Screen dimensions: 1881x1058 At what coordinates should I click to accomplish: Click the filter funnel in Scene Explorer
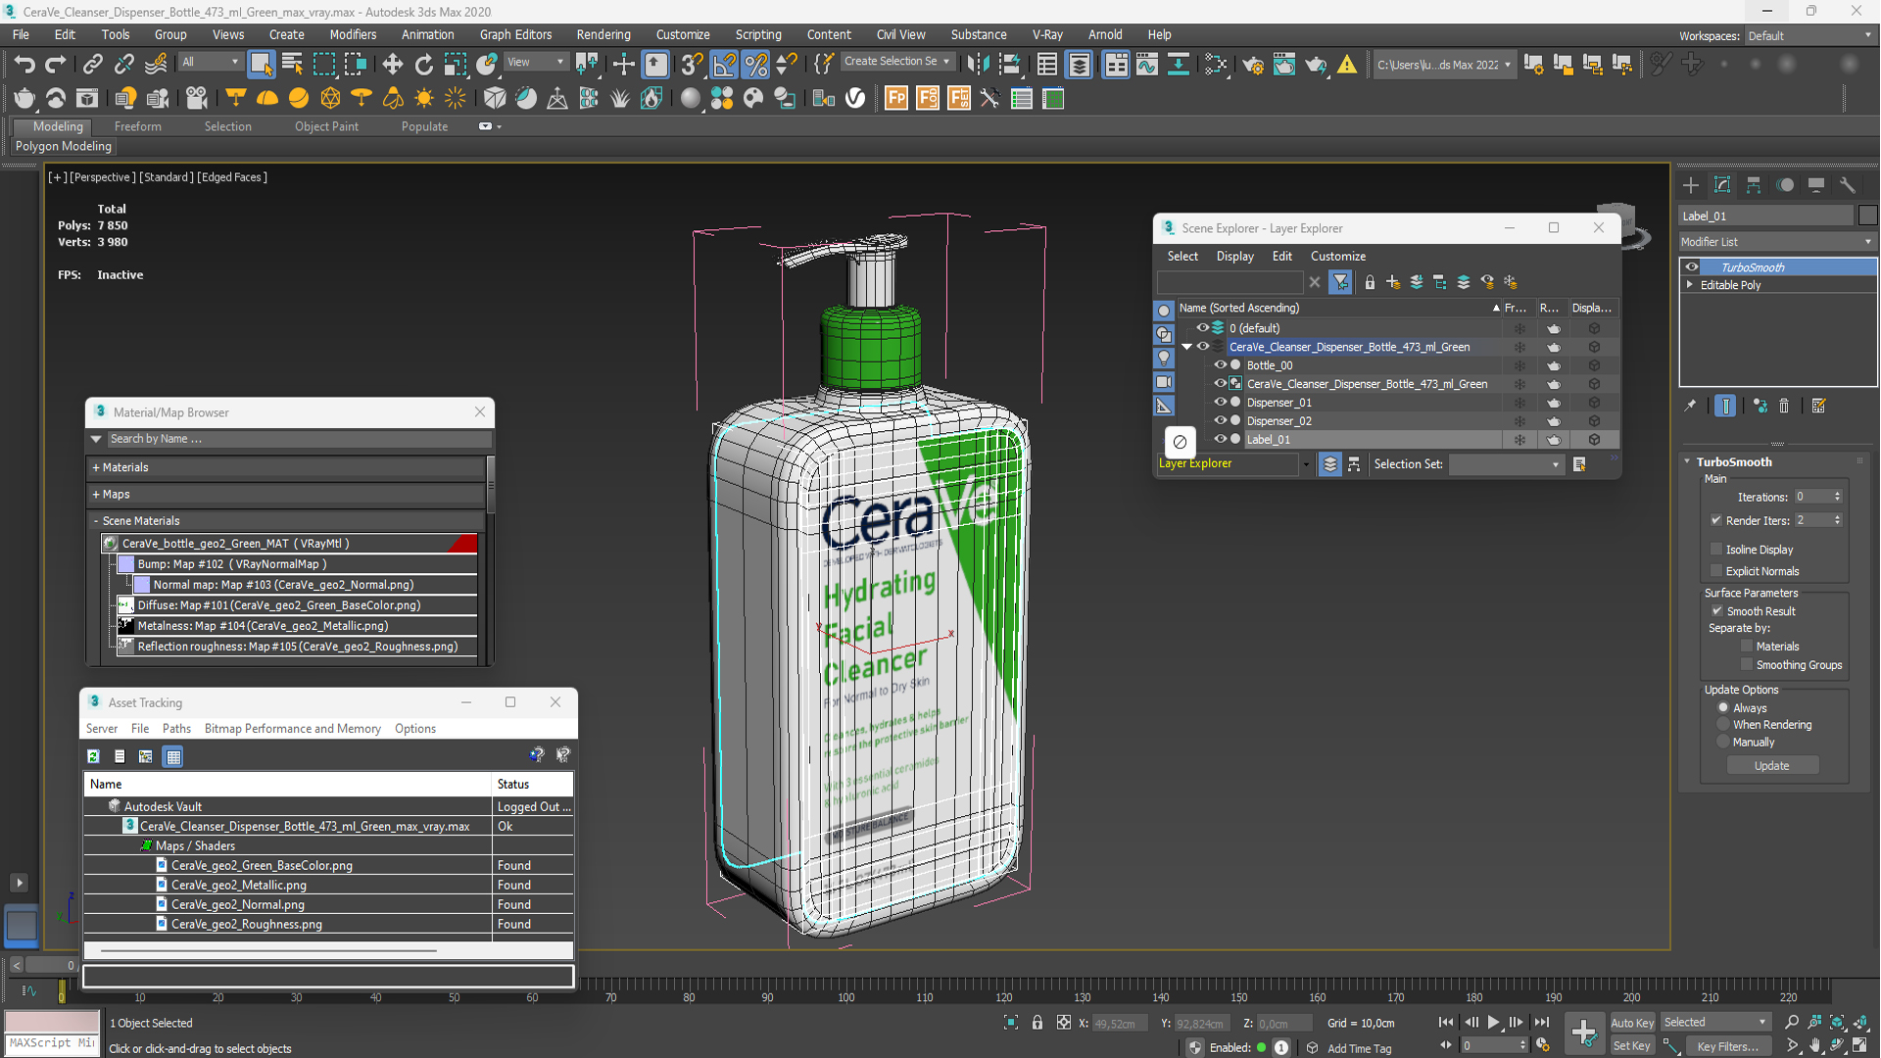(x=1340, y=282)
